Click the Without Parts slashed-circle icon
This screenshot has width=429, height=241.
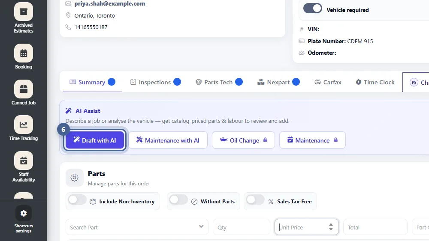click(x=194, y=202)
